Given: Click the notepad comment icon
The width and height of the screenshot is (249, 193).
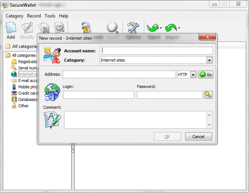Looking at the screenshot, I should [x=52, y=120].
